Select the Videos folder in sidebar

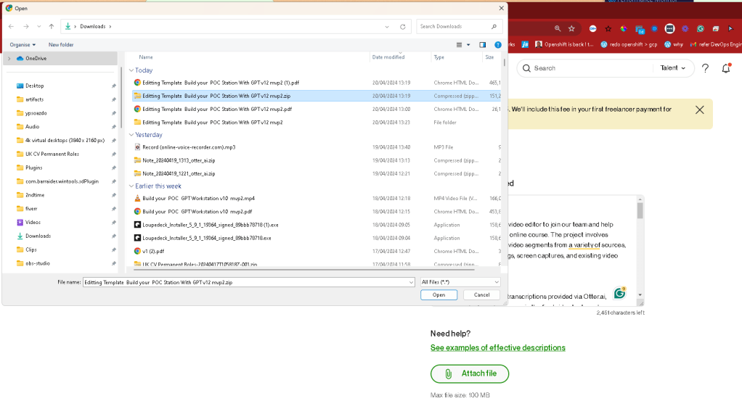33,222
